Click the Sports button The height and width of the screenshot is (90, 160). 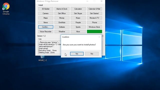point(78,27)
